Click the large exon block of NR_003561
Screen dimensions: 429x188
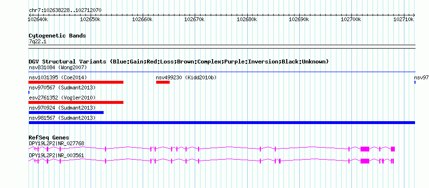(365, 161)
